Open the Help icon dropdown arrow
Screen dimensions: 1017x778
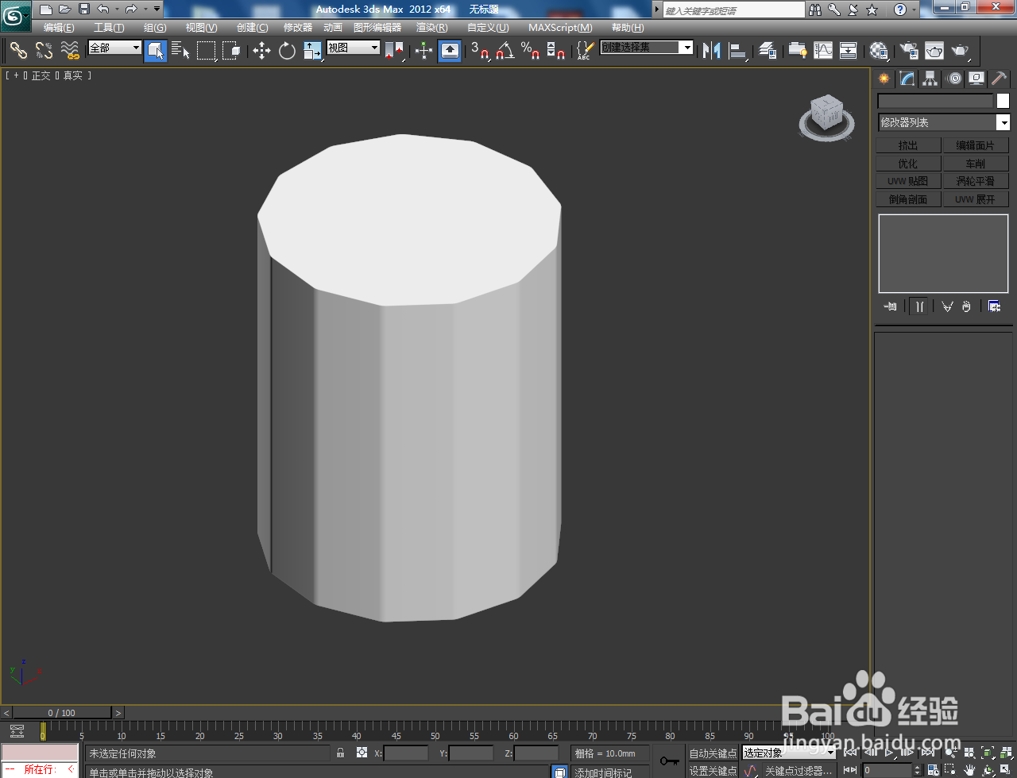pyautogui.click(x=915, y=10)
